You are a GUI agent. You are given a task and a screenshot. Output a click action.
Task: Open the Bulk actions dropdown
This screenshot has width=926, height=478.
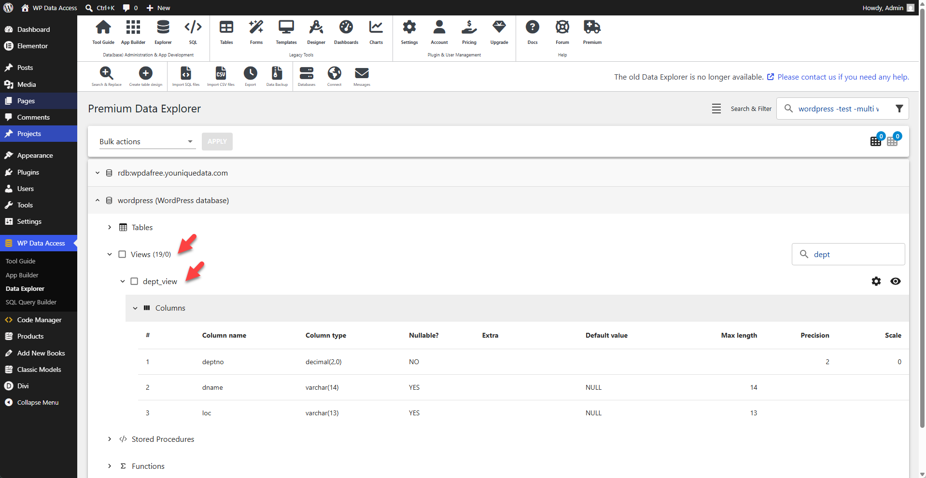coord(147,141)
